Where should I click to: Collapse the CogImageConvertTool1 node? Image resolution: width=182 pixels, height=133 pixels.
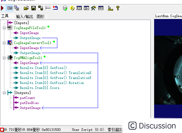pyautogui.click(x=4, y=43)
